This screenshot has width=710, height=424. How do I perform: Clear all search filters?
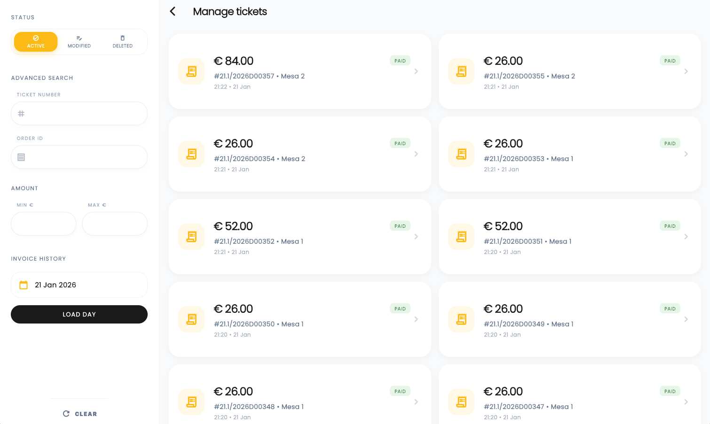click(79, 414)
